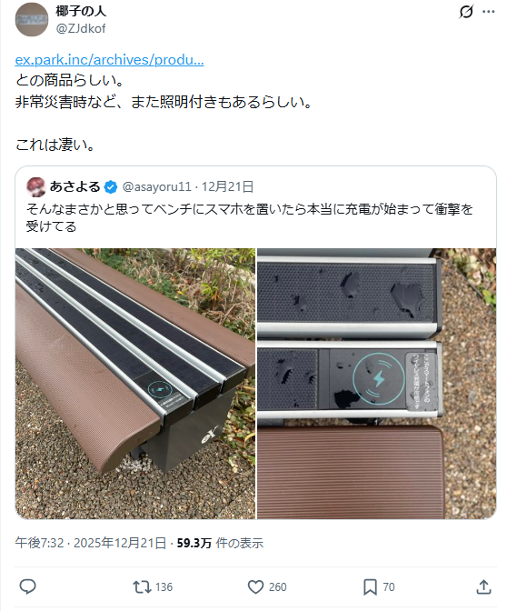Screen dimensions: 507x611
Task: Click the display name 椰子の人
Action: coord(81,11)
